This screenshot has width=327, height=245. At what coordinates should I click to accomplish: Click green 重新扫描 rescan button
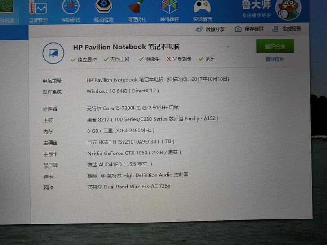point(275,46)
